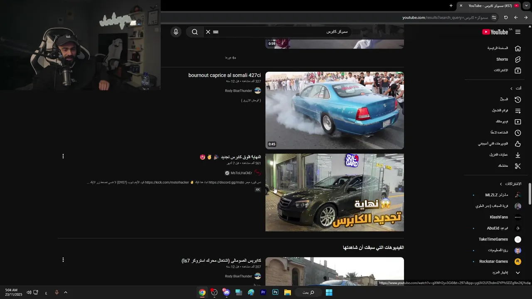Open MsToLHaCkEr channel name
The height and width of the screenshot is (299, 532).
click(241, 173)
